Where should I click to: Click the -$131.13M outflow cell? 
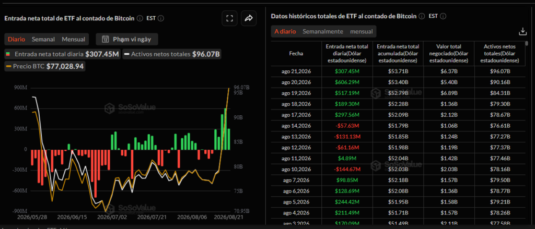(x=347, y=137)
